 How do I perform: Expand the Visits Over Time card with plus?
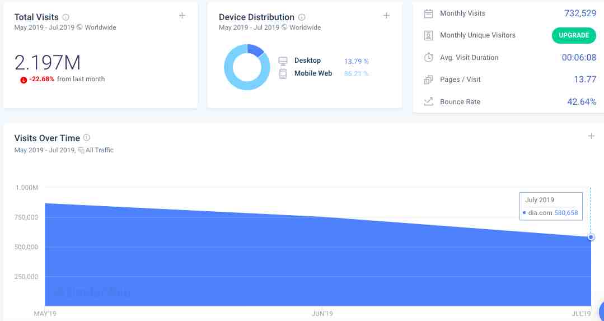591,136
